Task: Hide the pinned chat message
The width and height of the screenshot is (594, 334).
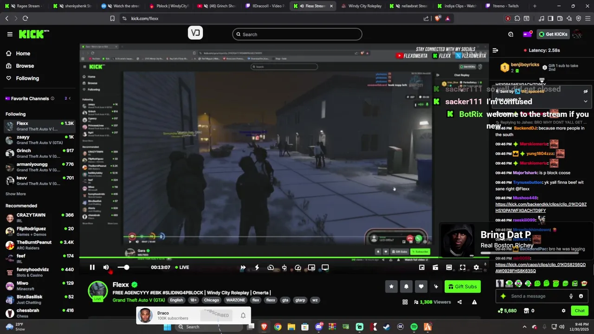Action: 585,91
